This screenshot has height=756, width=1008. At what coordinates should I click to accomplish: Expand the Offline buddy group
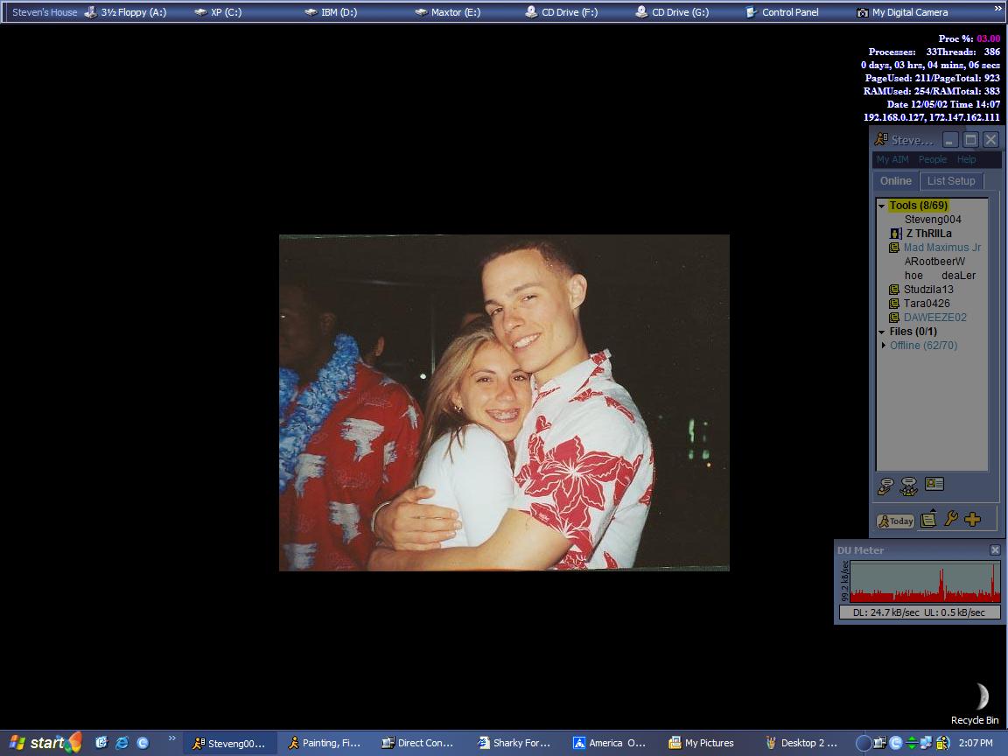[883, 346]
